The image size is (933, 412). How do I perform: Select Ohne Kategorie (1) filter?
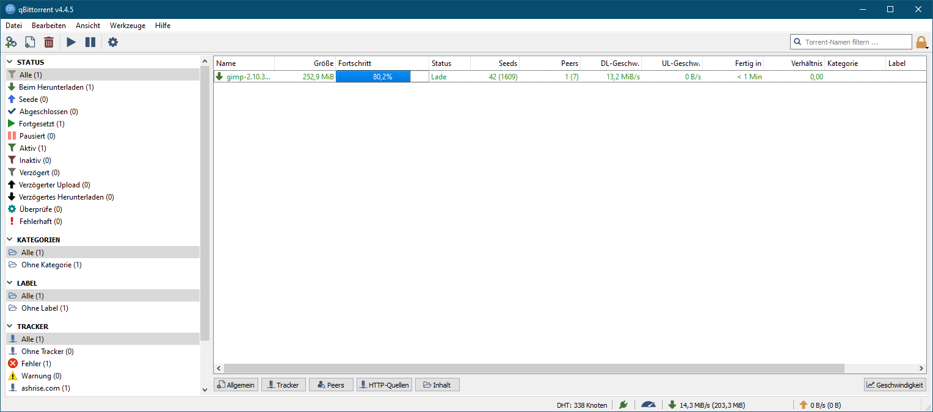(103, 265)
